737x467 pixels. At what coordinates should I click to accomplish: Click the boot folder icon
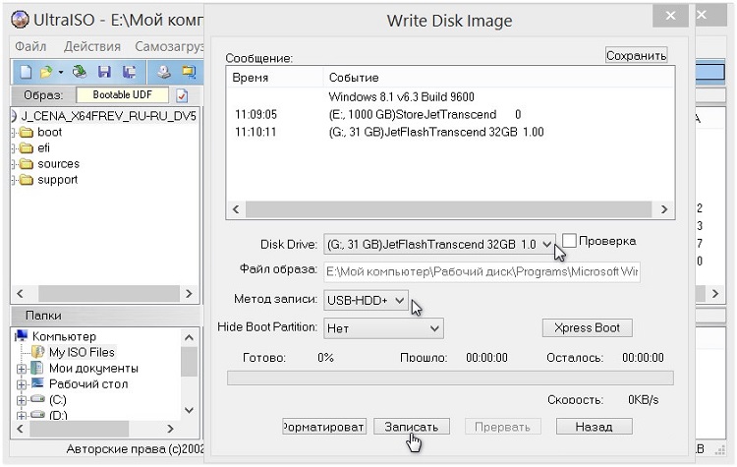point(27,132)
